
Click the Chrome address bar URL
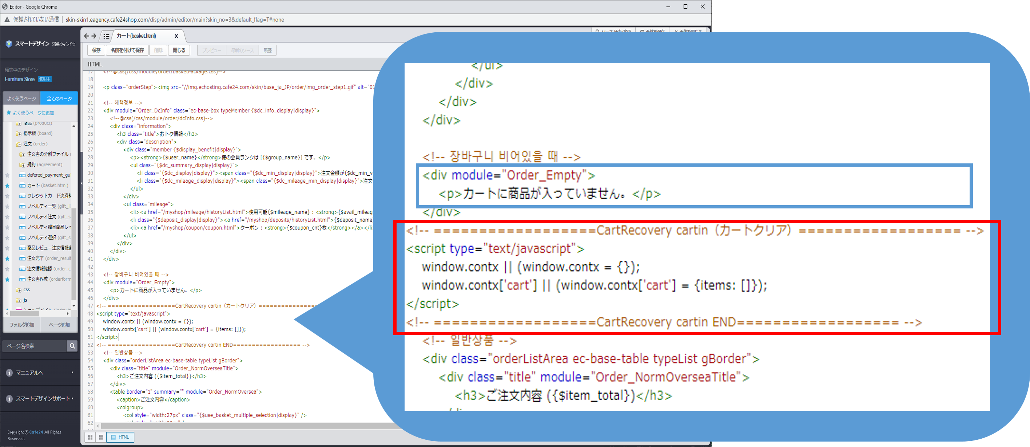click(x=175, y=20)
